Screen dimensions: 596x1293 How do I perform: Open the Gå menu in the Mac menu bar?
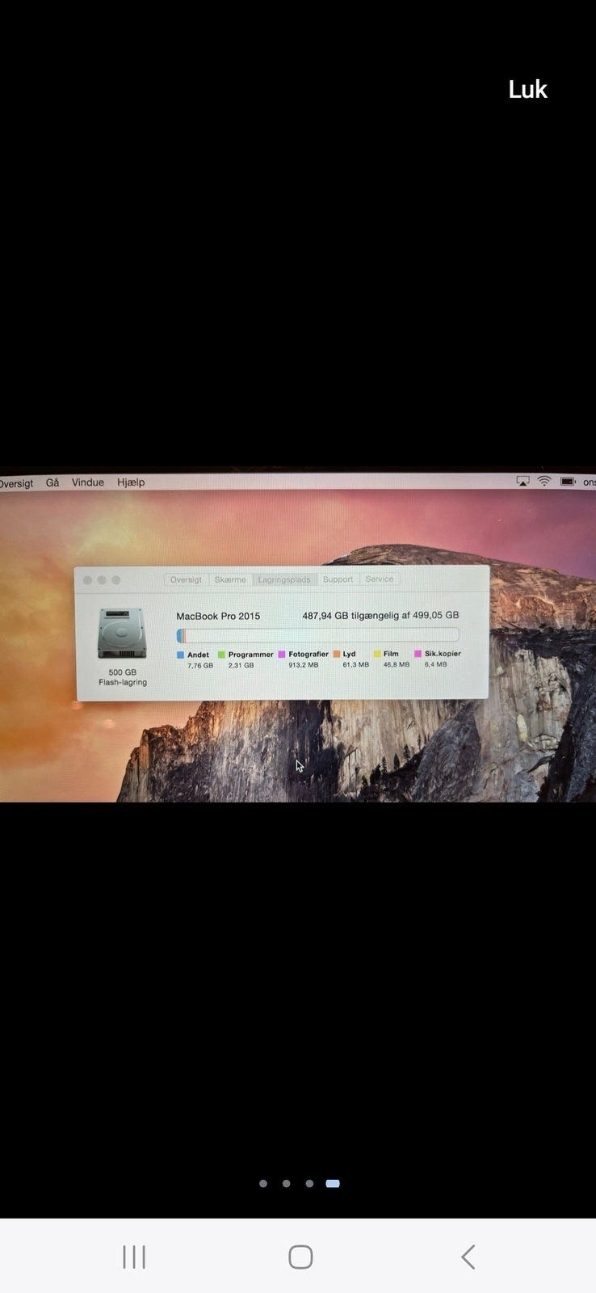[x=52, y=482]
